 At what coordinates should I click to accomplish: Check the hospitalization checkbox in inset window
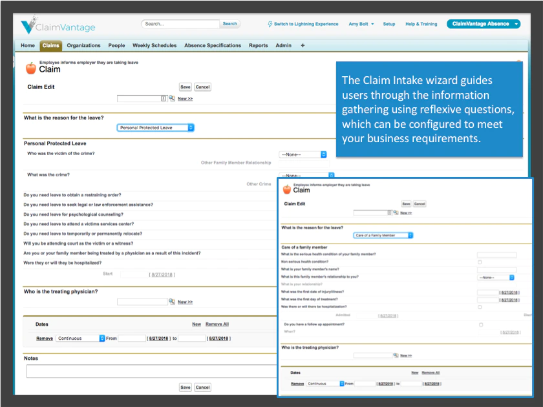coord(480,307)
